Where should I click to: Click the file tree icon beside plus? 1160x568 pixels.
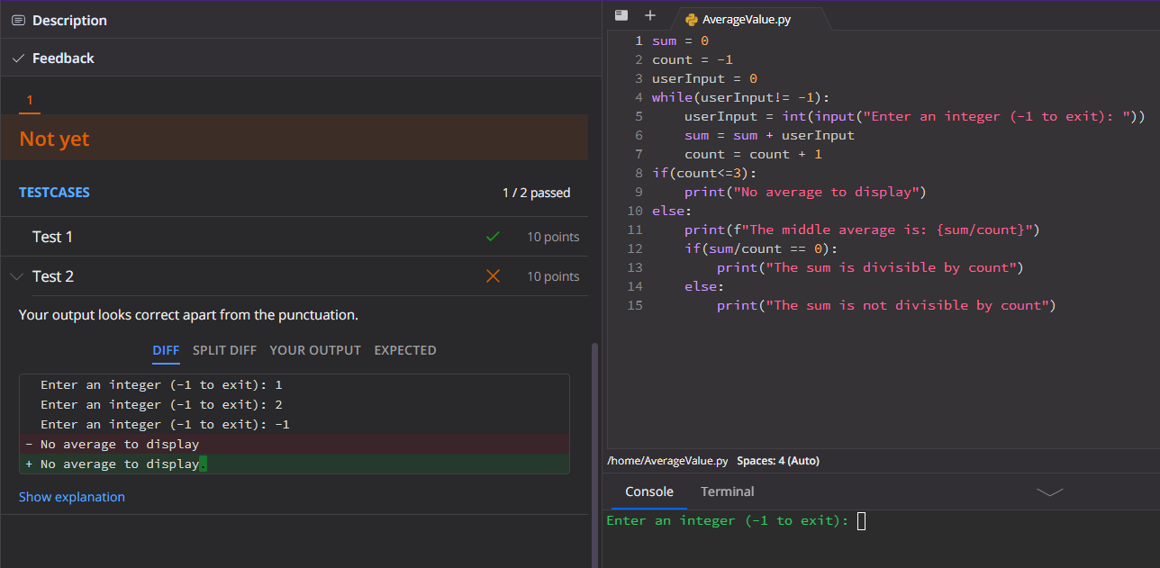621,15
